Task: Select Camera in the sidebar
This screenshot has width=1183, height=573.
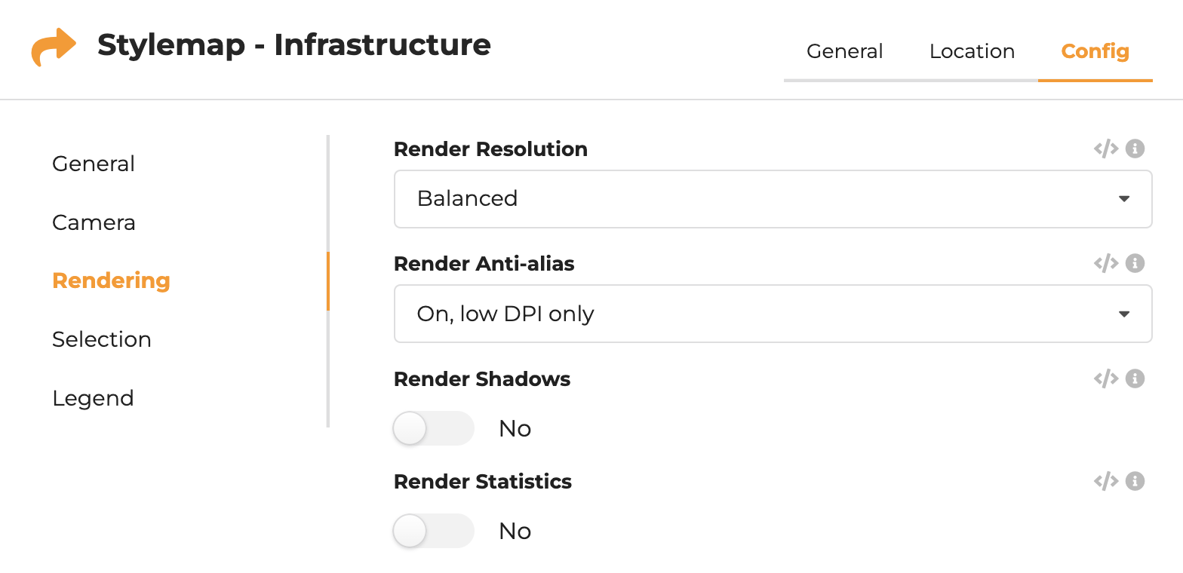Action: pyautogui.click(x=94, y=222)
